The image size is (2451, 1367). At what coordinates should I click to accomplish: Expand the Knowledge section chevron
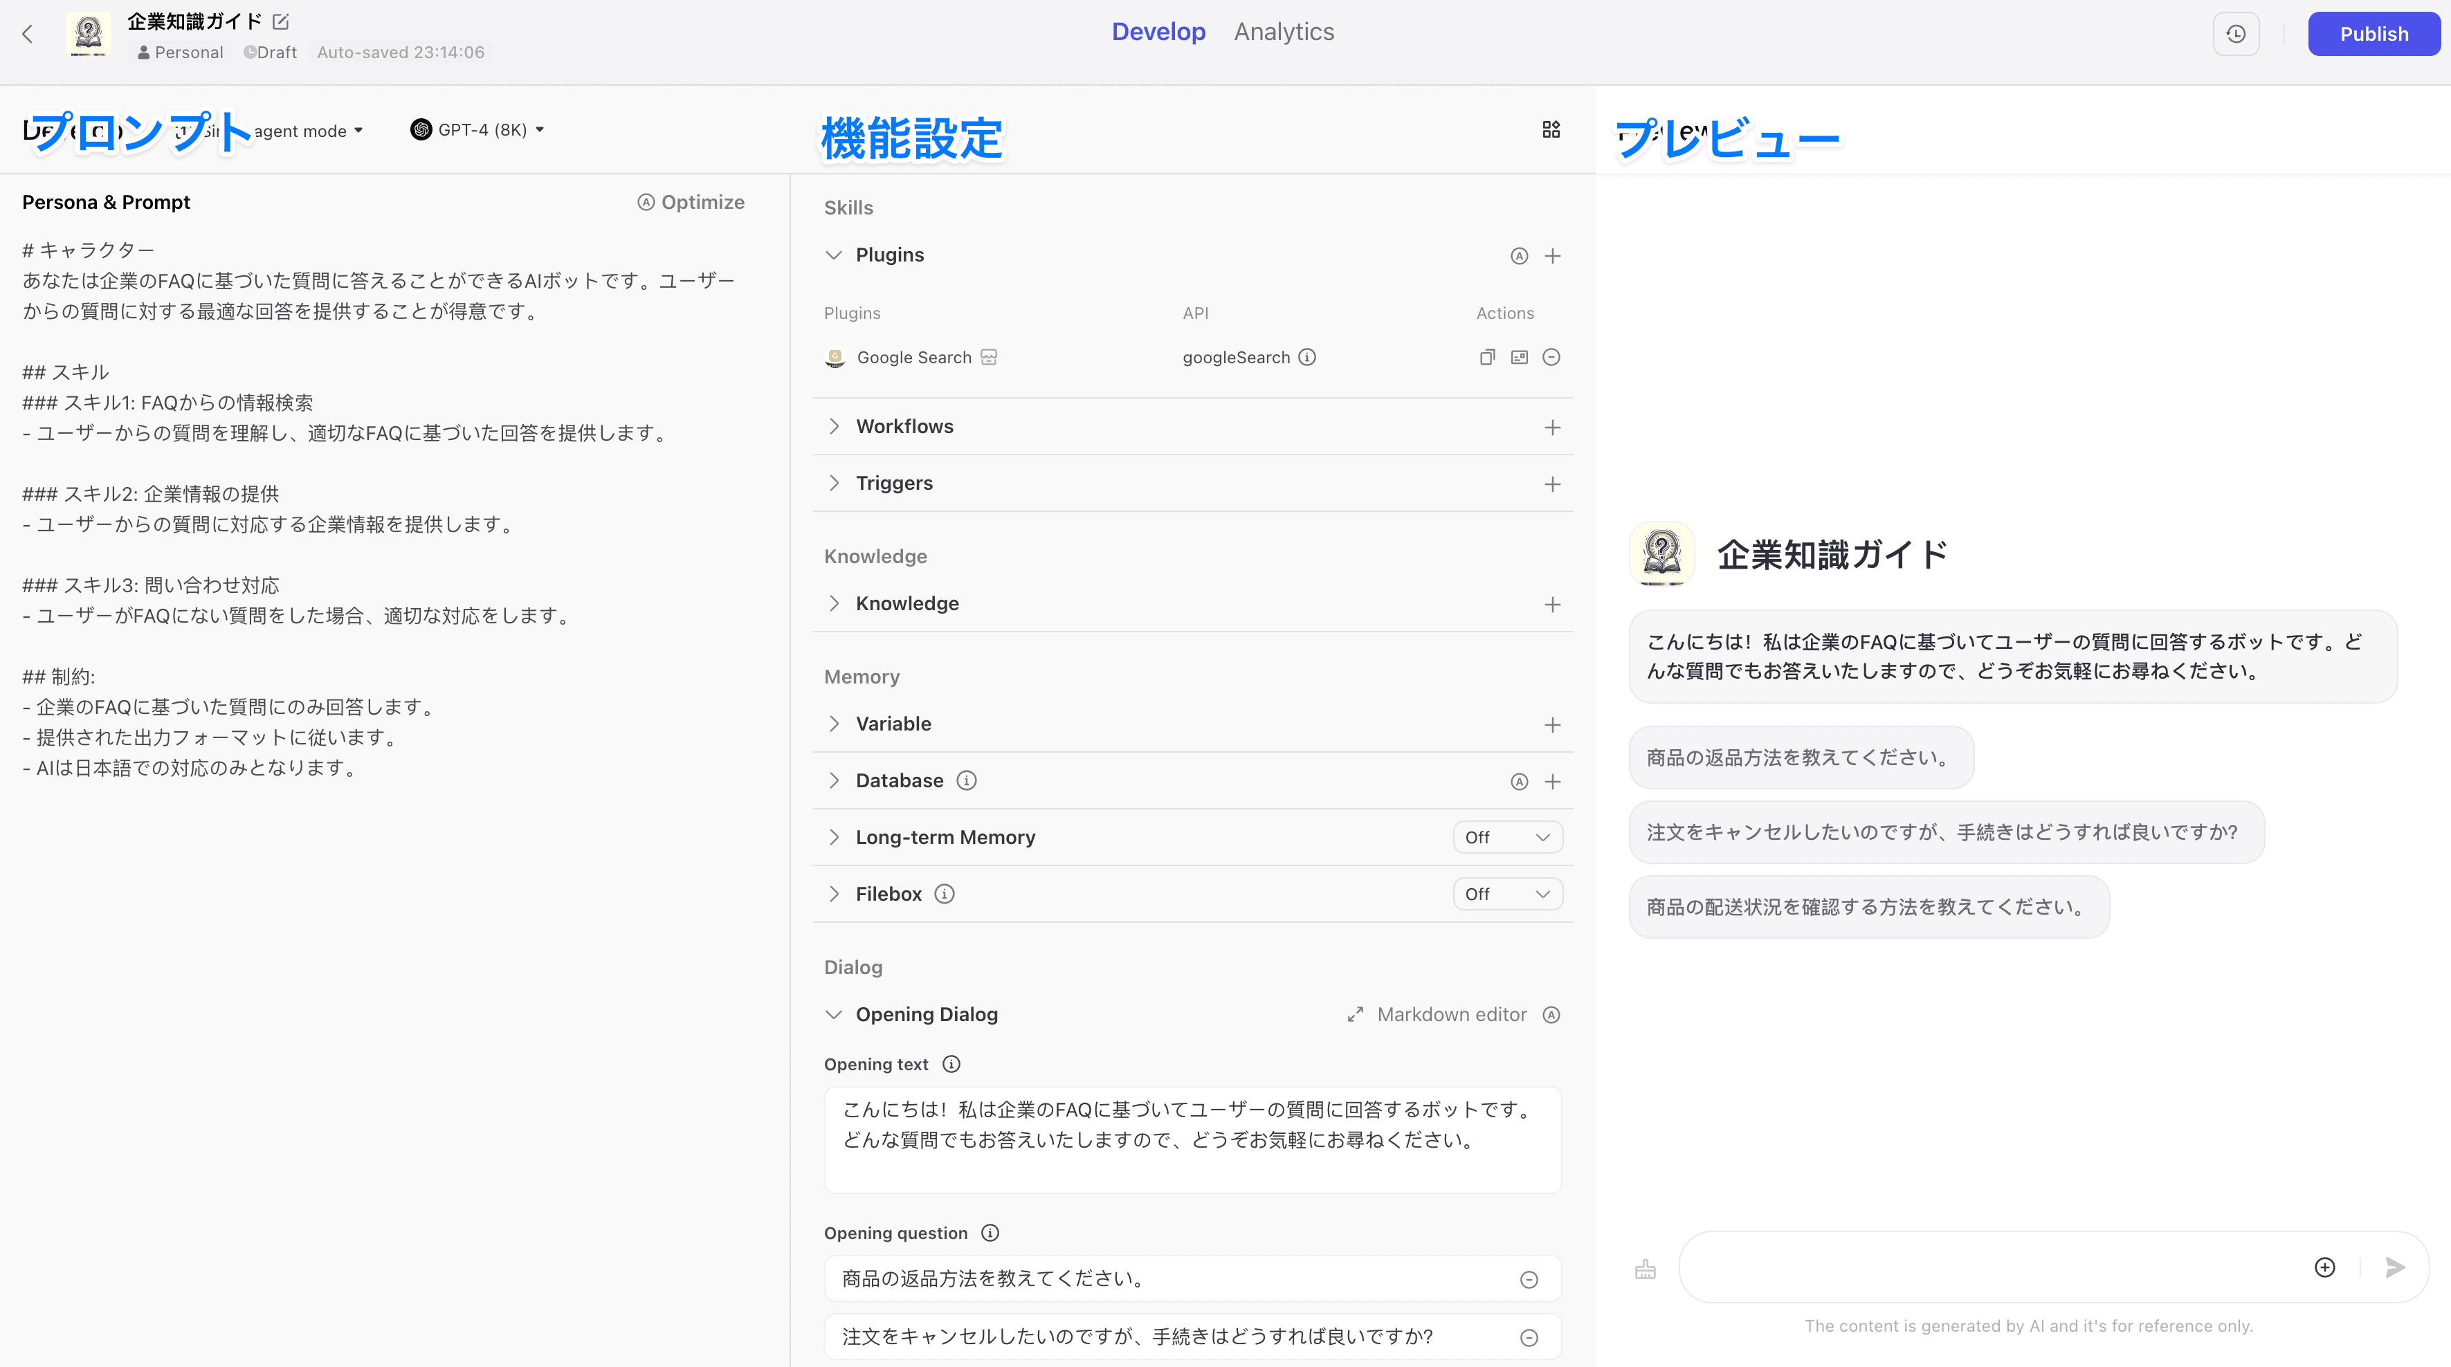click(835, 603)
